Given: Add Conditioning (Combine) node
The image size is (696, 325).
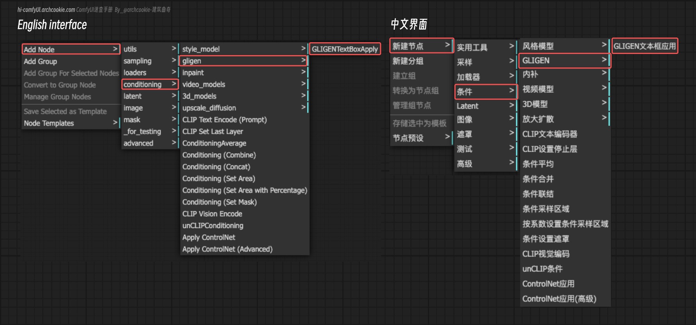Looking at the screenshot, I should (244, 155).
